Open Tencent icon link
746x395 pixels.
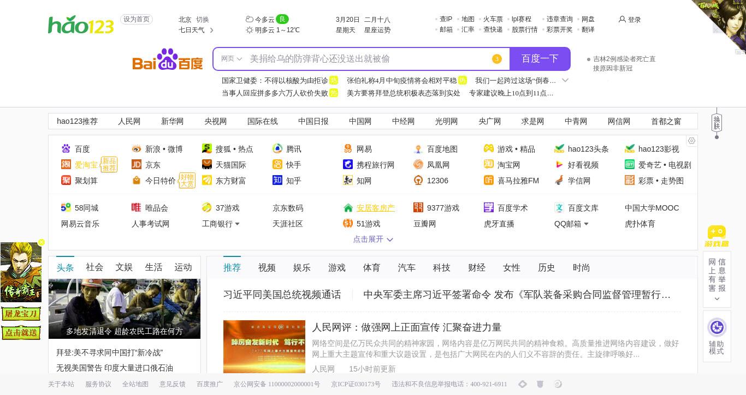[x=277, y=148]
